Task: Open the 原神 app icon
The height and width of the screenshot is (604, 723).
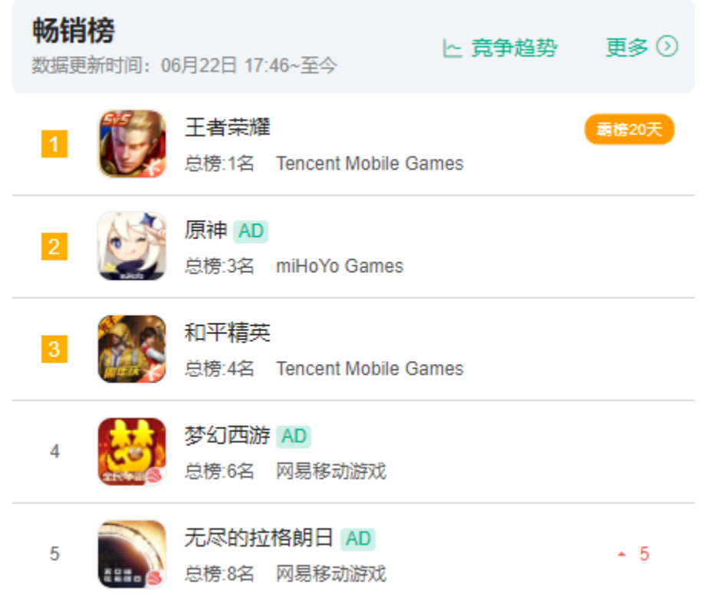Action: coord(132,246)
